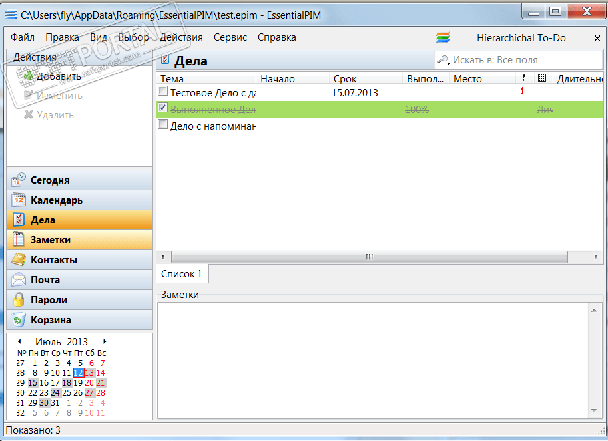Screen dimensions: 608x441
Task: Click the horizontal scrollbar thumb of task list
Action: pyautogui.click(x=370, y=257)
